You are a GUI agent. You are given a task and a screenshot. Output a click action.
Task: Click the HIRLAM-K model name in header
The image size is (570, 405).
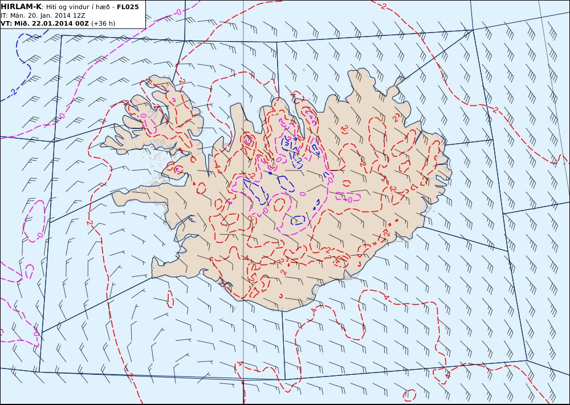coord(22,7)
